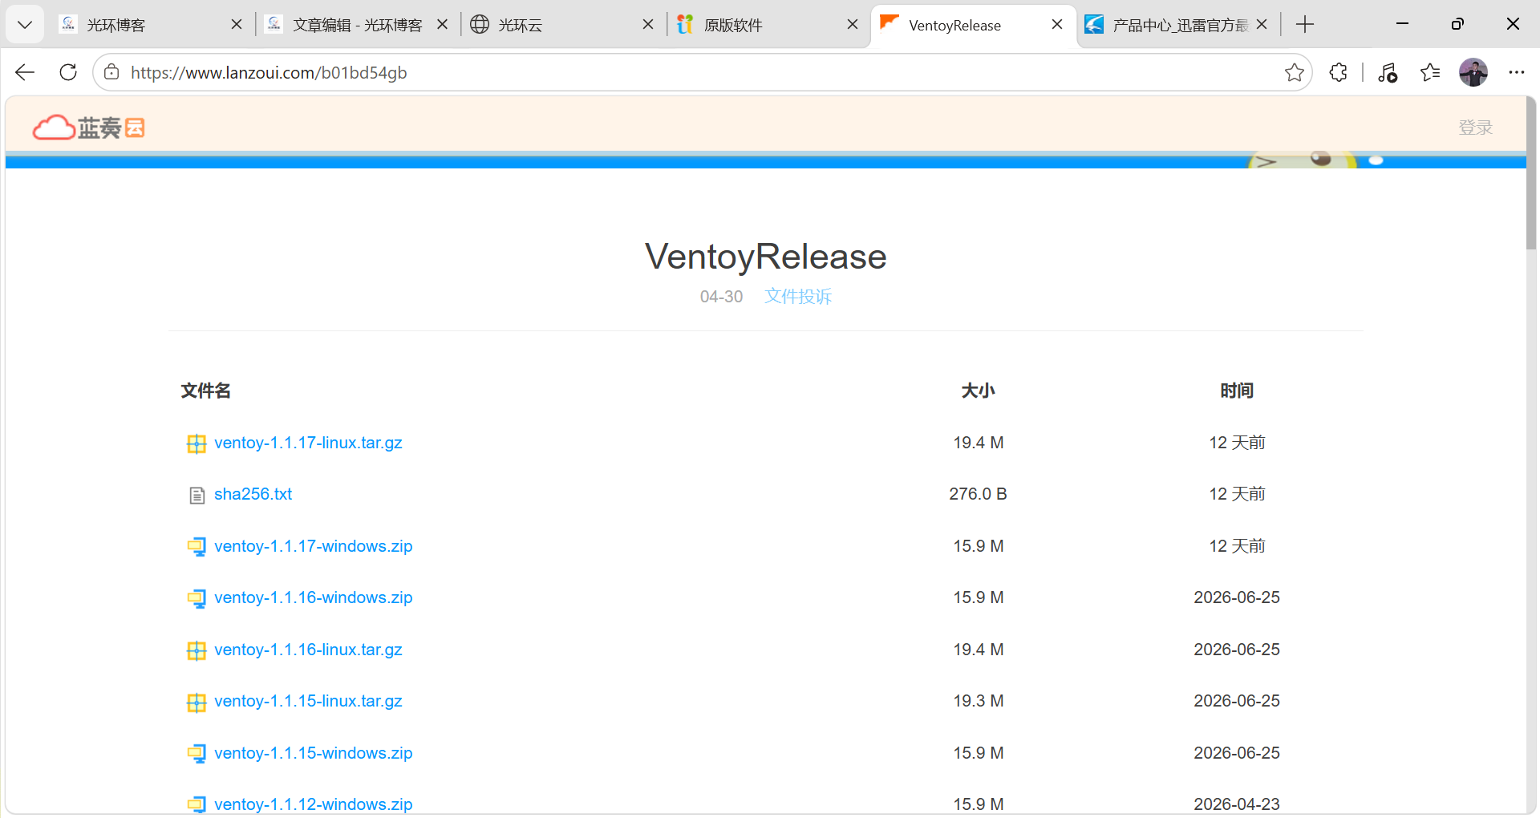Click the ventoy-1.1.17-windows.zip file icon
This screenshot has height=818, width=1540.
(x=197, y=547)
